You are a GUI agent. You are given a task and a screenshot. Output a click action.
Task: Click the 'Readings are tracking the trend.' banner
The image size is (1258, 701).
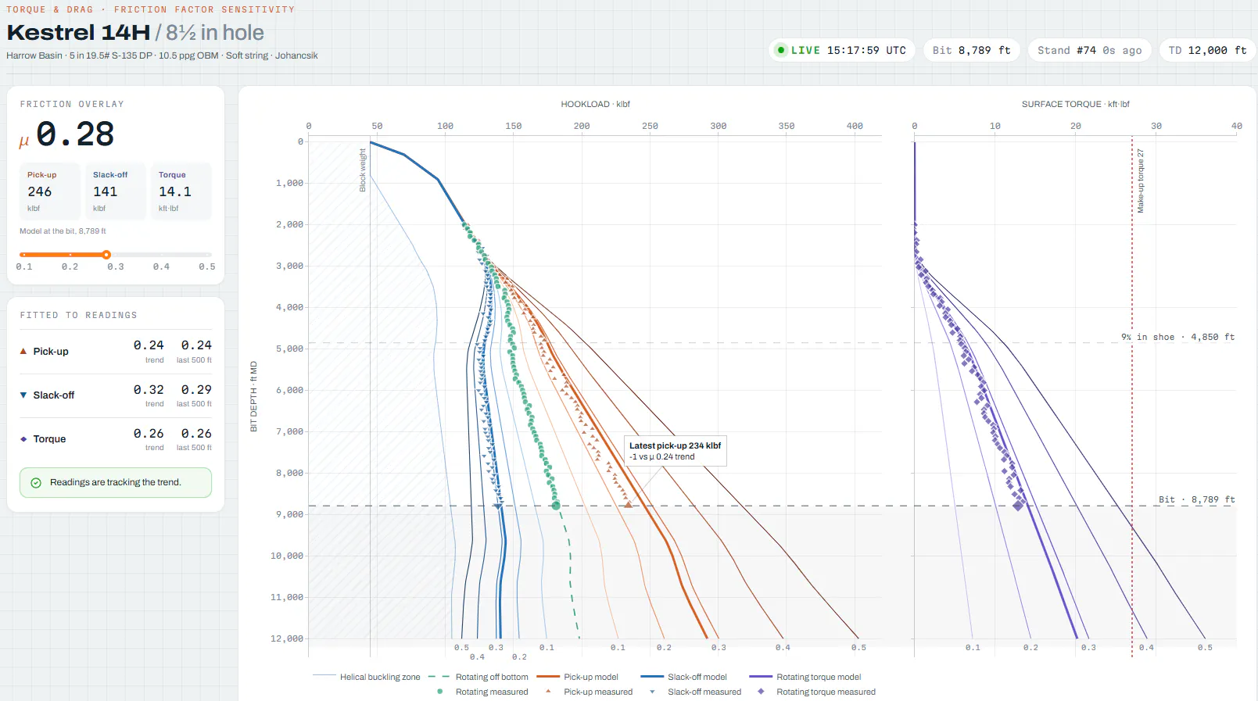[116, 482]
